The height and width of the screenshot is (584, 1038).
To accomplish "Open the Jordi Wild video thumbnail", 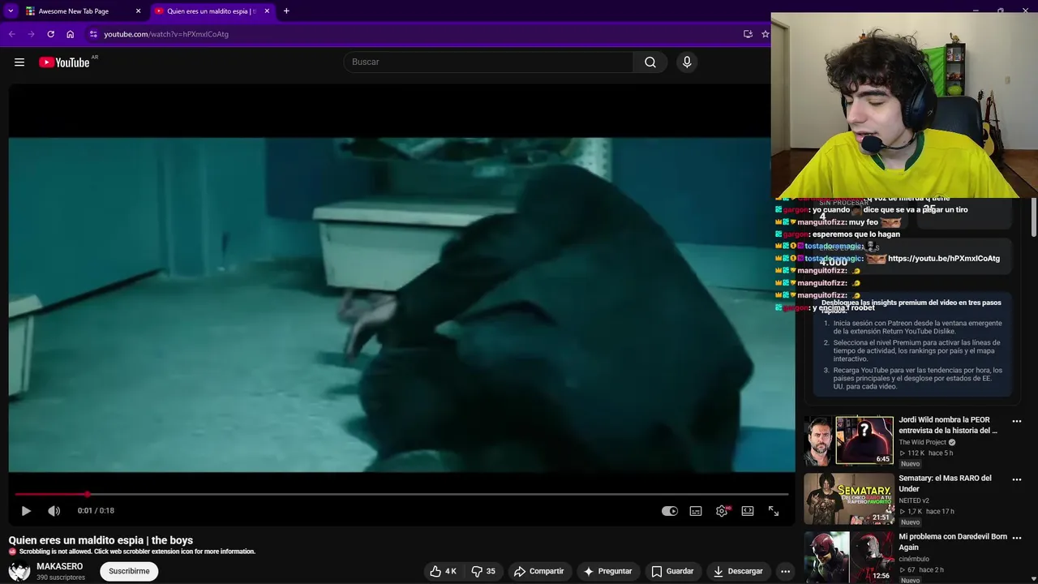I will (x=848, y=440).
